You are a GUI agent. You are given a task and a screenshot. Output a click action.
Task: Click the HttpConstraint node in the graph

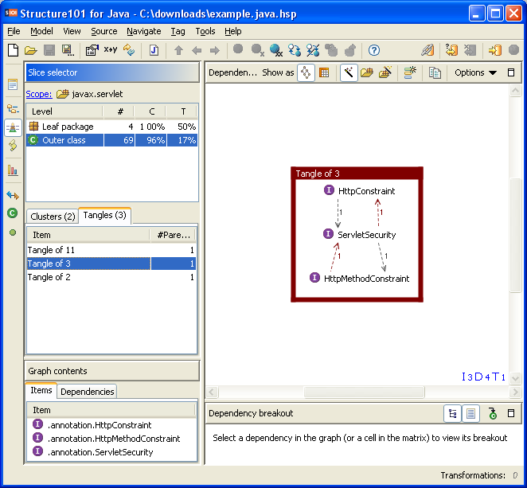pos(359,191)
